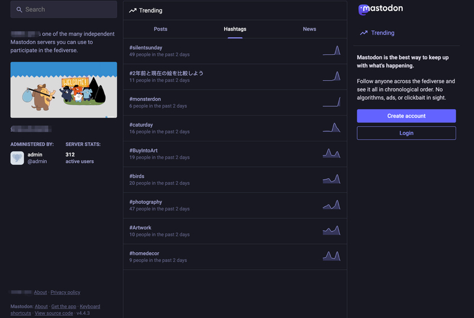
Task: View the #monsterdon usage sparkline
Action: (x=332, y=102)
